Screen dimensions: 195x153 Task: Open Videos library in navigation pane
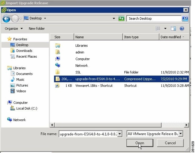click(x=21, y=91)
